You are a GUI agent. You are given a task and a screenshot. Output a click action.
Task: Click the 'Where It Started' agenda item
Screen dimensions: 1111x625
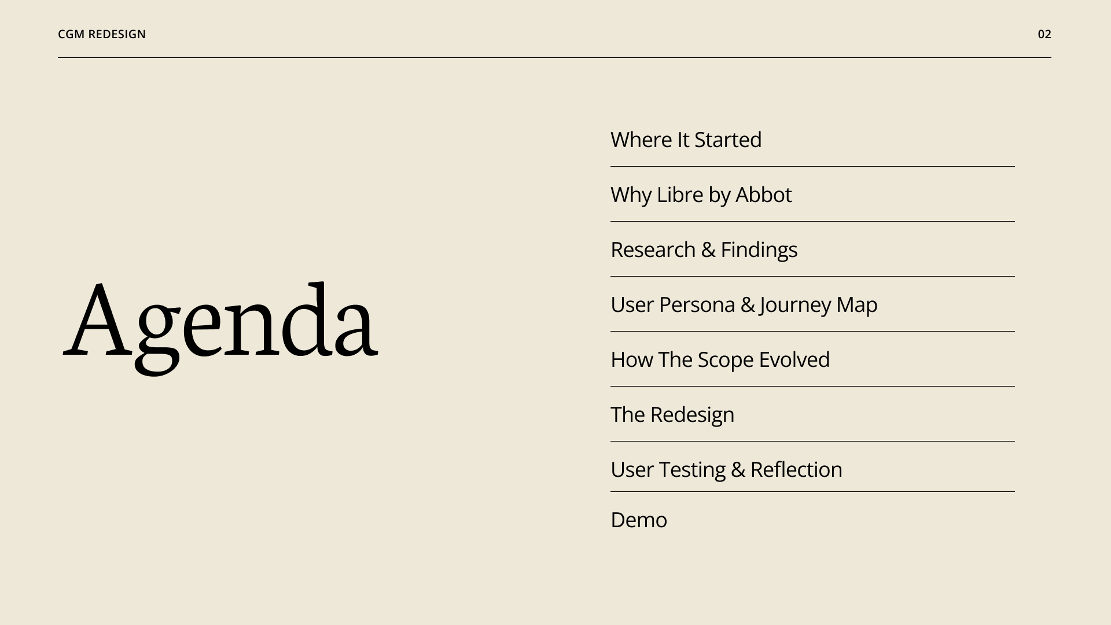[x=686, y=140]
